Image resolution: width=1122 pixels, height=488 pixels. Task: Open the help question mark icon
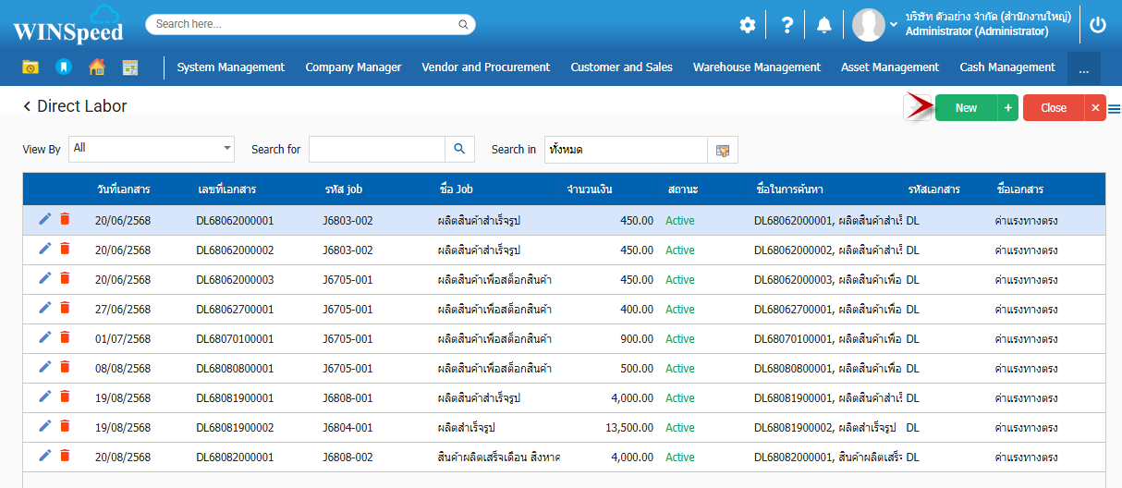pos(787,25)
